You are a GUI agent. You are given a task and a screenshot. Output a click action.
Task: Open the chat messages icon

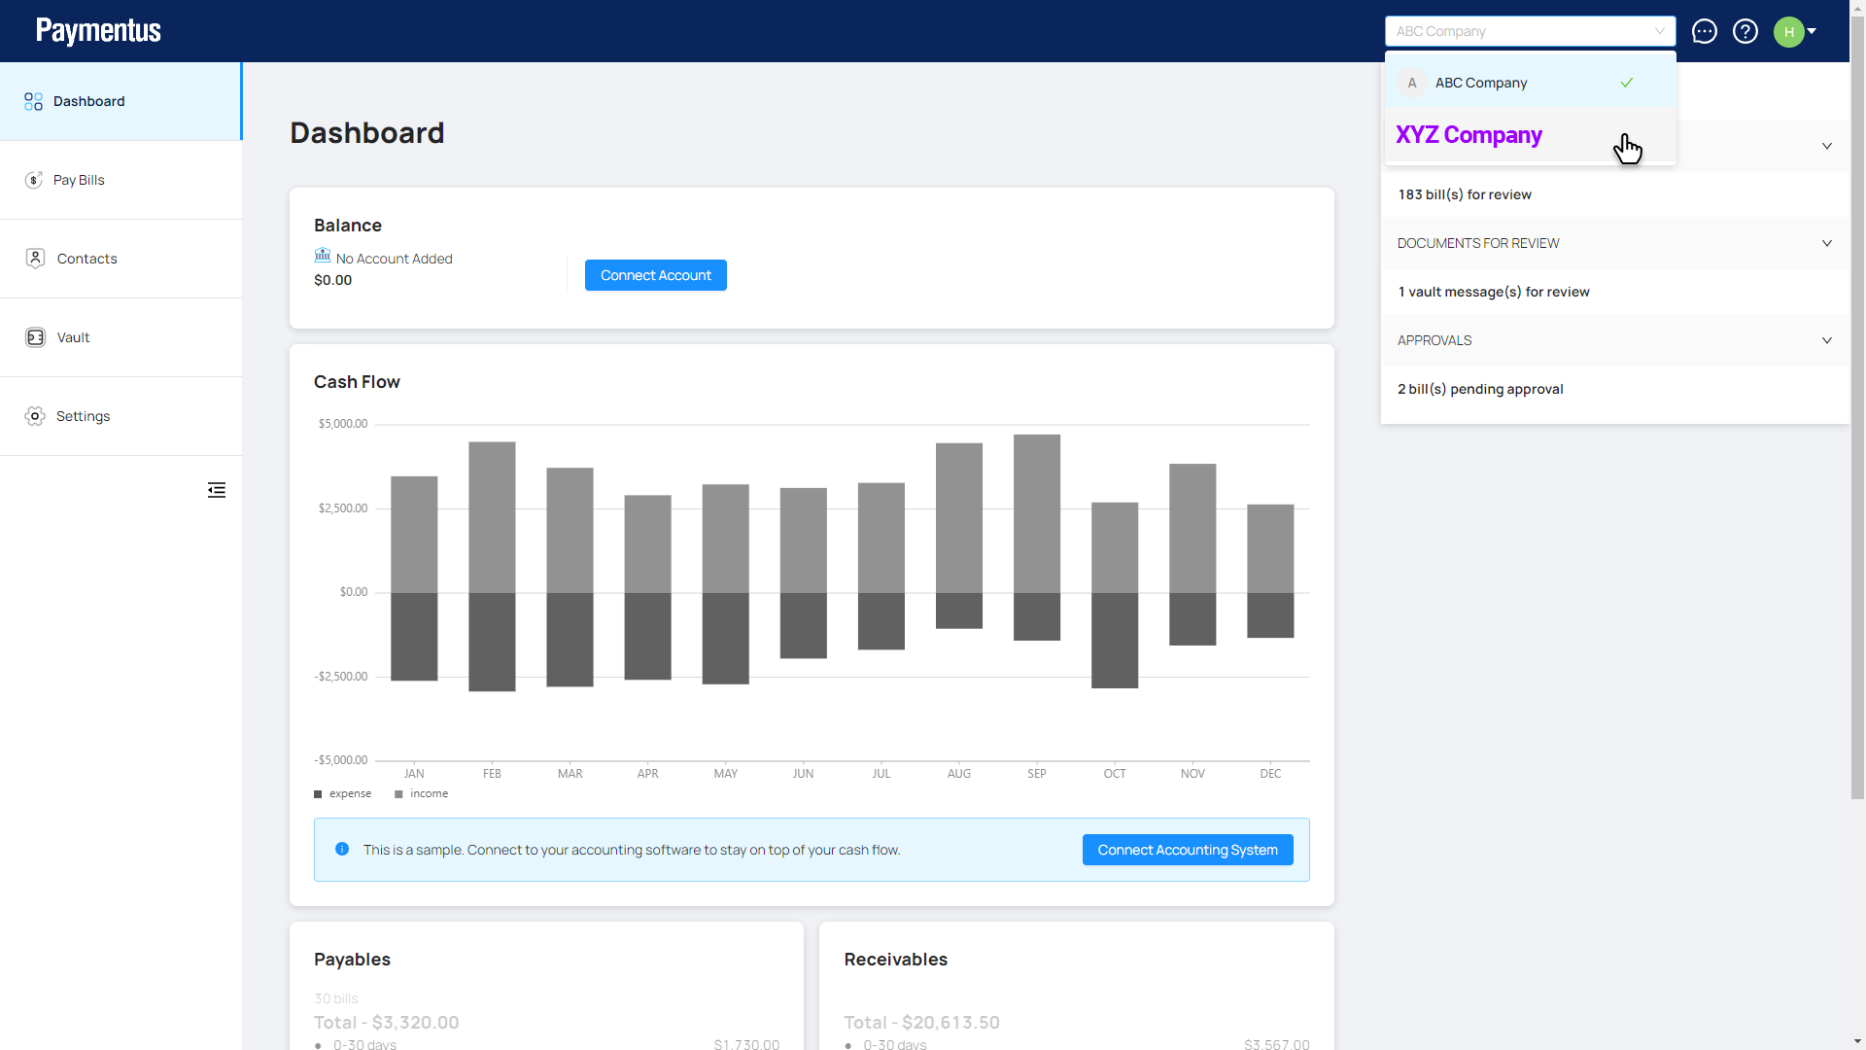[x=1705, y=31]
